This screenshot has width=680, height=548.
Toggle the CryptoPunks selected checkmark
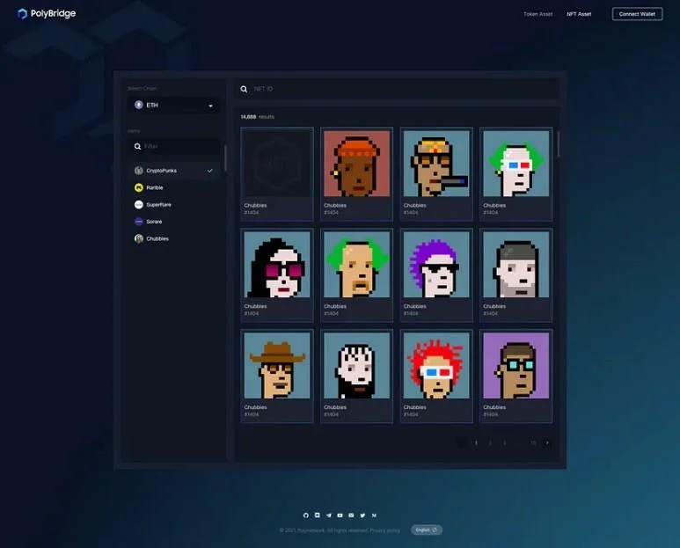(x=210, y=171)
